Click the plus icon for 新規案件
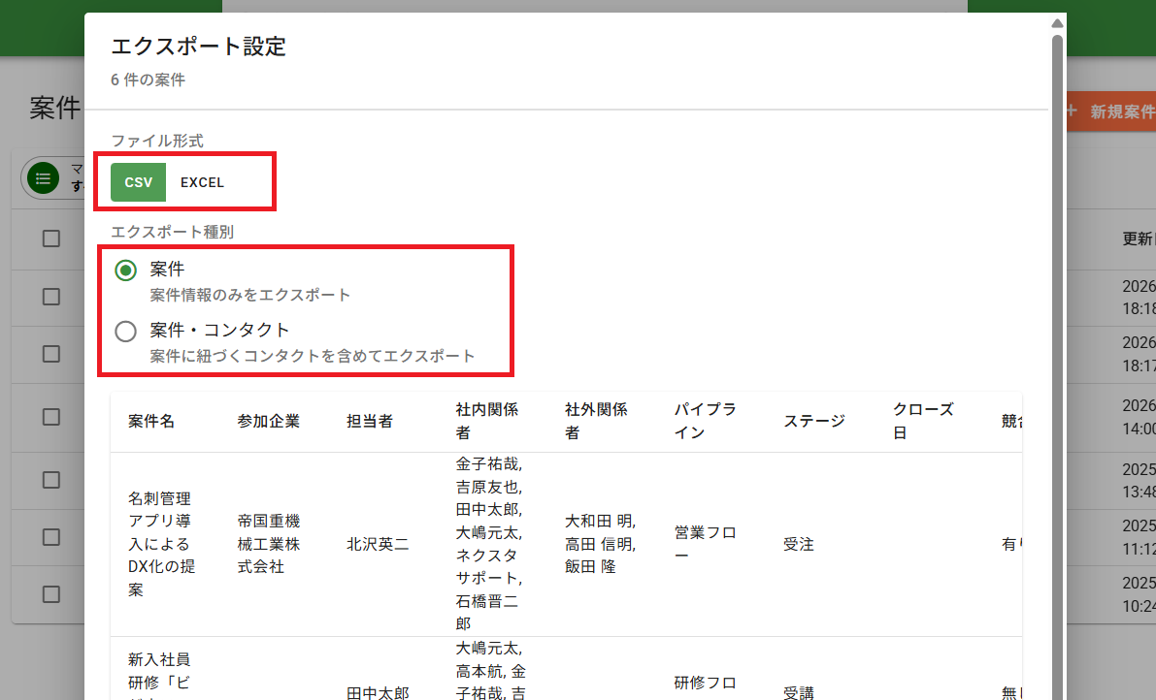The height and width of the screenshot is (700, 1156). pyautogui.click(x=1073, y=111)
